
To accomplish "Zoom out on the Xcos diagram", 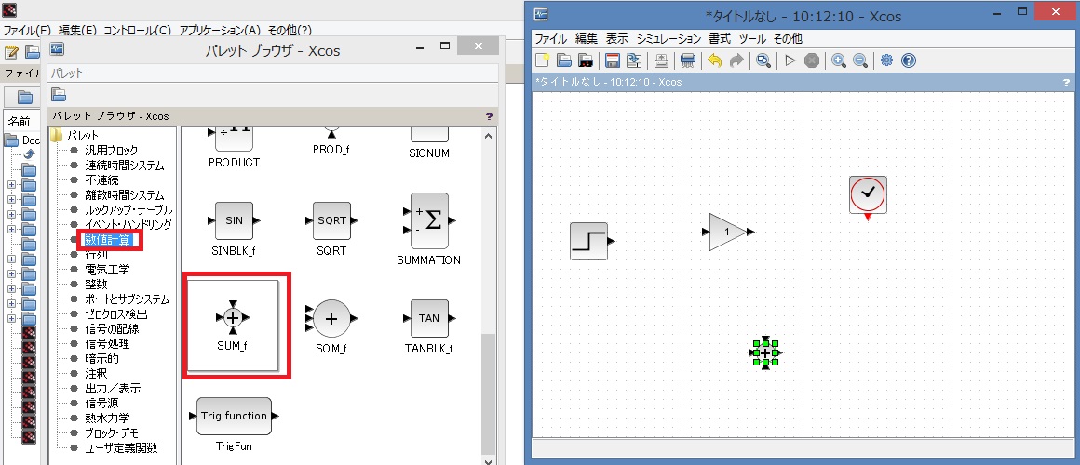I will point(860,60).
